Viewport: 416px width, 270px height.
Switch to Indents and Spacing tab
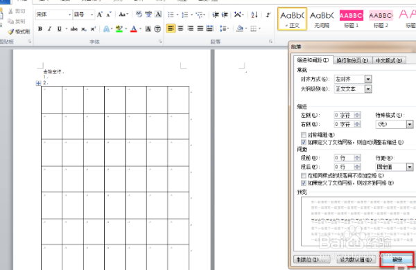[313, 60]
